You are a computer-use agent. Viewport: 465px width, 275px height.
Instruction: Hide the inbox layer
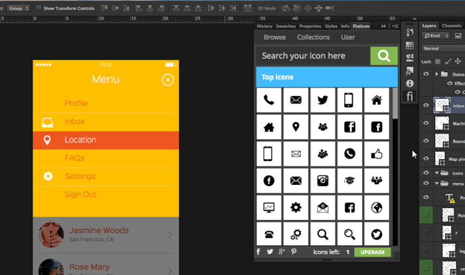click(426, 105)
